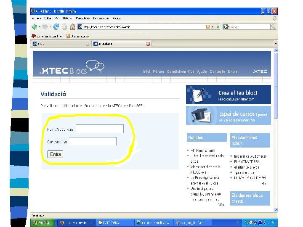Go to Home page icon

pyautogui.click(x=72, y=27)
